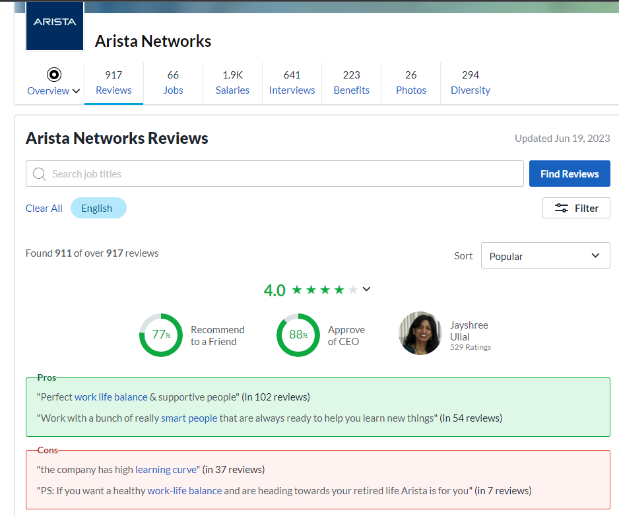
Task: Click the Recommend to a Friend label
Action: click(218, 336)
